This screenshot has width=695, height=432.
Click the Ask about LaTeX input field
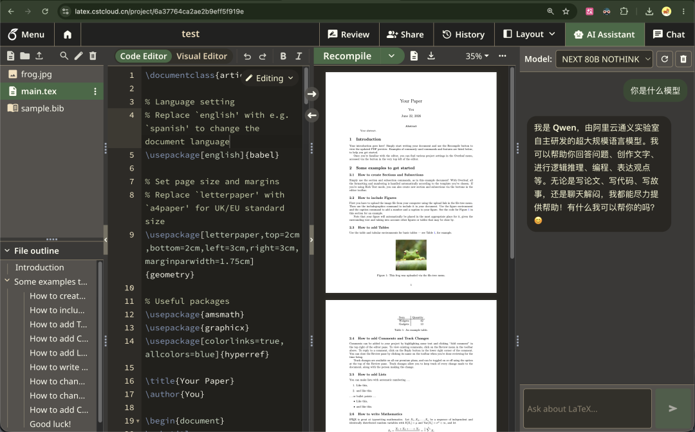(588, 409)
